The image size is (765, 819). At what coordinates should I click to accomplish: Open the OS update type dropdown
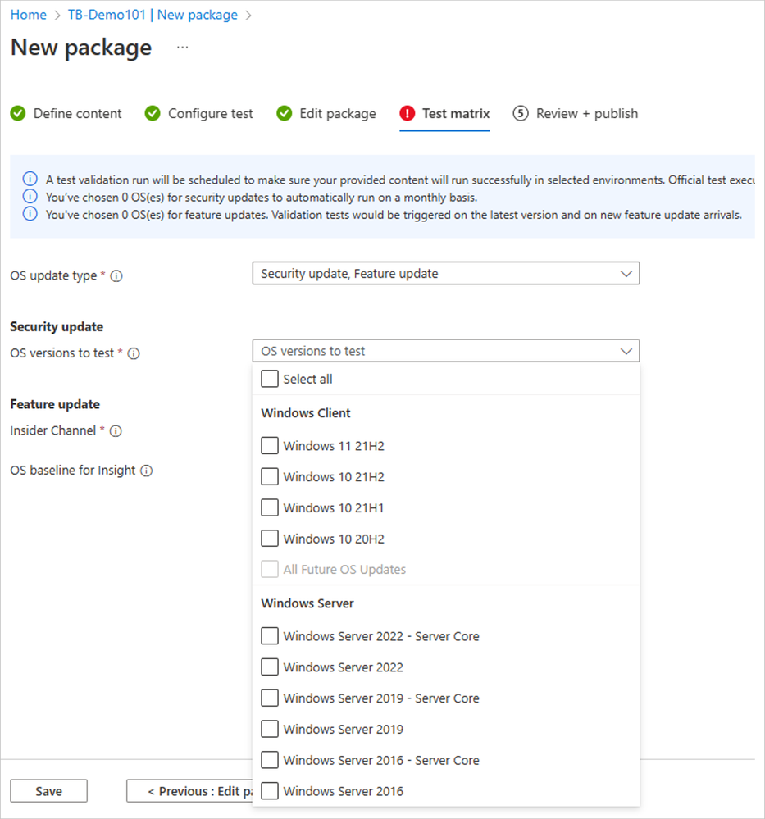(445, 274)
